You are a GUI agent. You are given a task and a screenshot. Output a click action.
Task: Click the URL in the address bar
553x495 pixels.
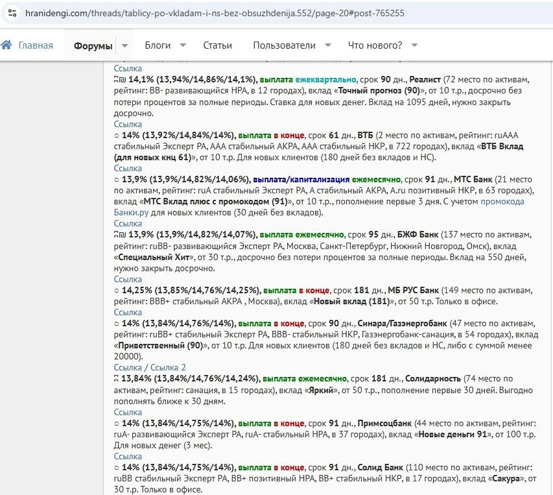[215, 14]
